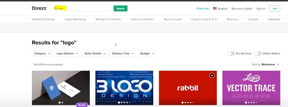Open Fiverr Pro link
Image resolution: width=288 pixels, height=107 pixels.
(203, 9)
